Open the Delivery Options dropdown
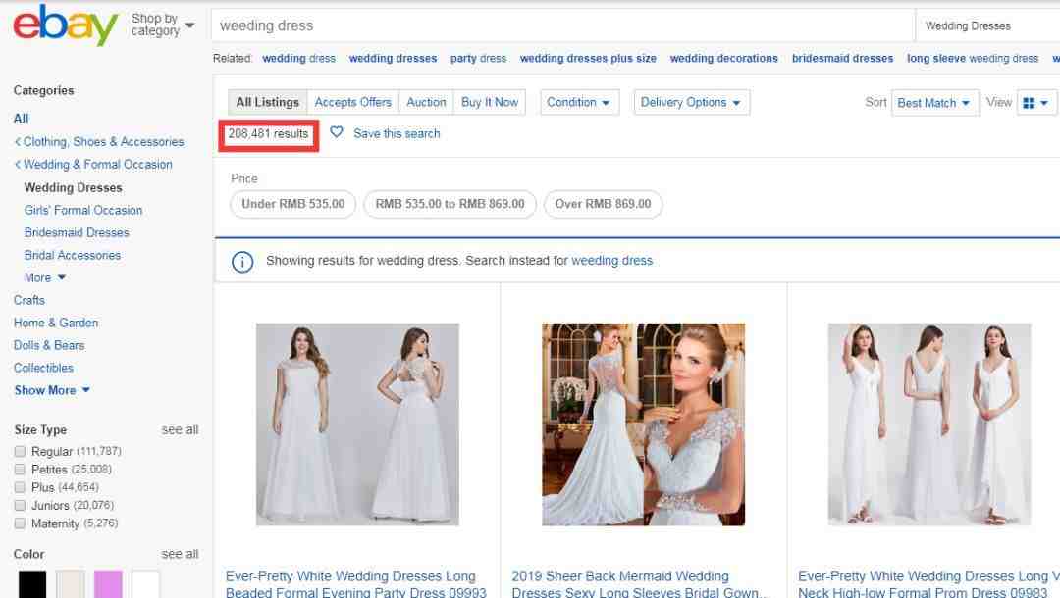Viewport: 1060px width, 598px height. tap(692, 103)
